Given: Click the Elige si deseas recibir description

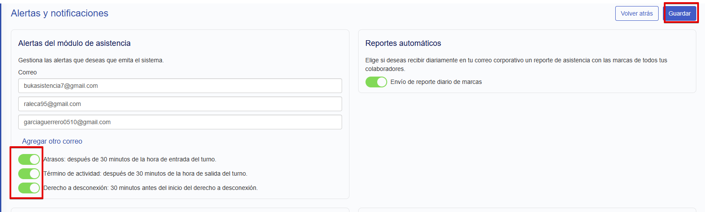Looking at the screenshot, I should pyautogui.click(x=516, y=61).
